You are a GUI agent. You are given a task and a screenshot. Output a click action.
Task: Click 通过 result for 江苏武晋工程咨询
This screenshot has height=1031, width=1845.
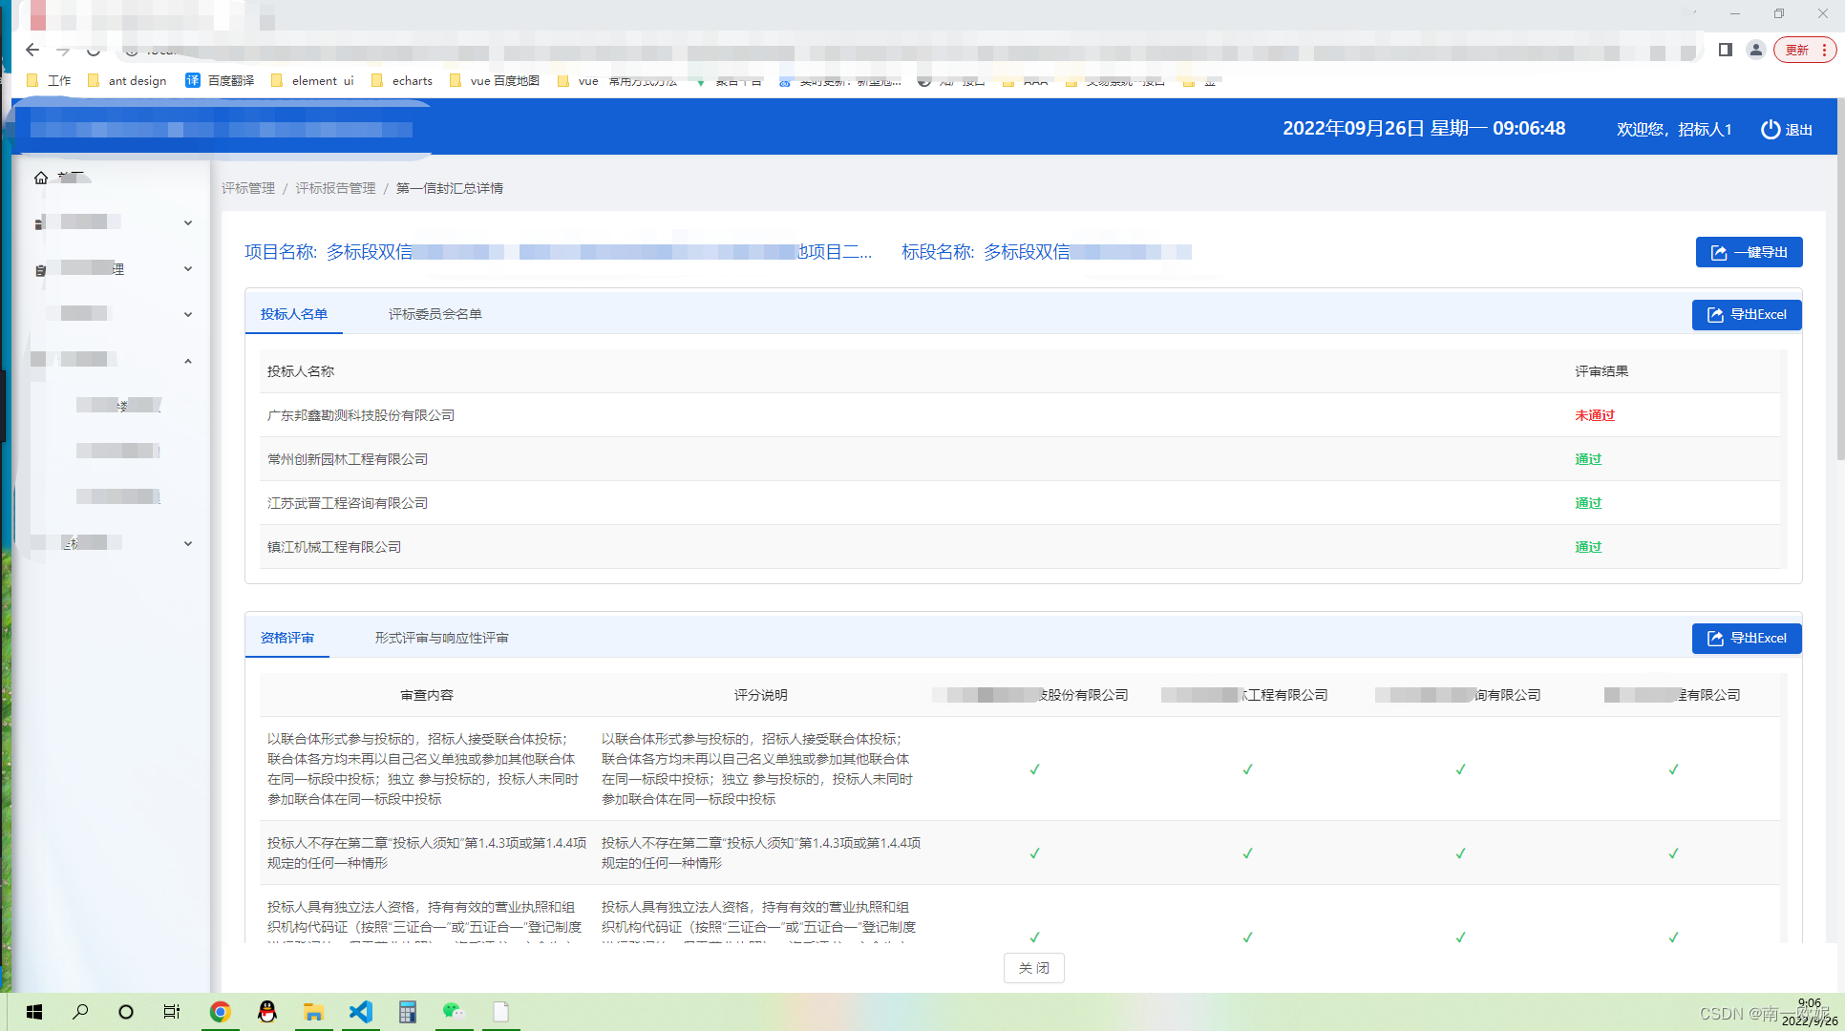click(x=1588, y=503)
